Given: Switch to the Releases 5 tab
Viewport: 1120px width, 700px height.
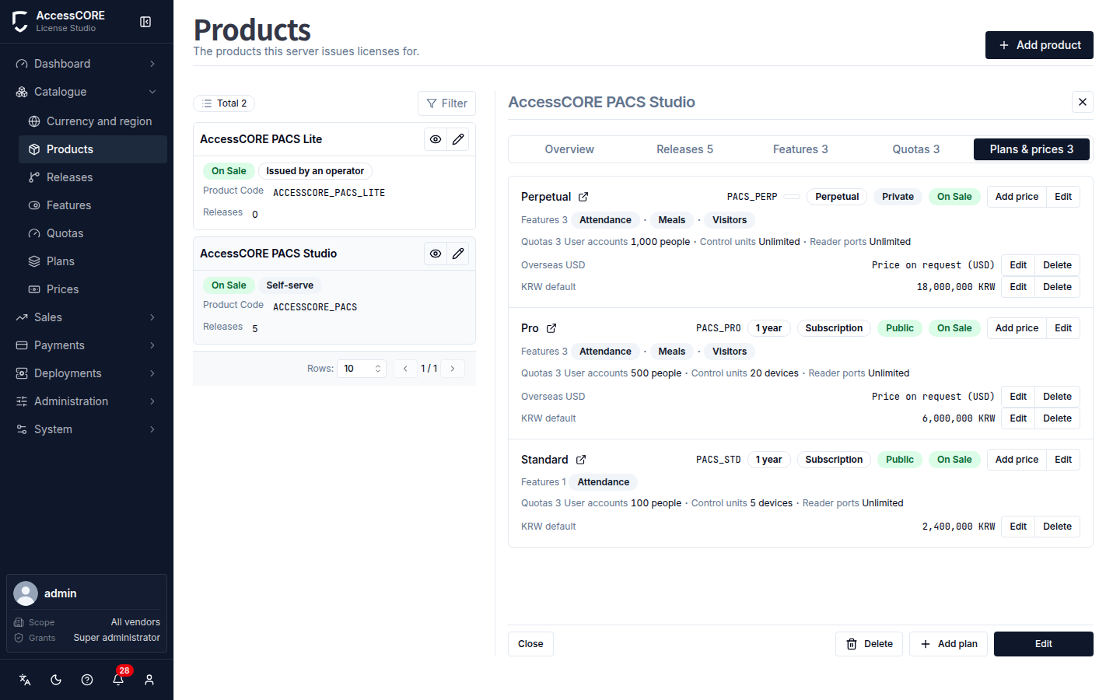Looking at the screenshot, I should (x=684, y=149).
